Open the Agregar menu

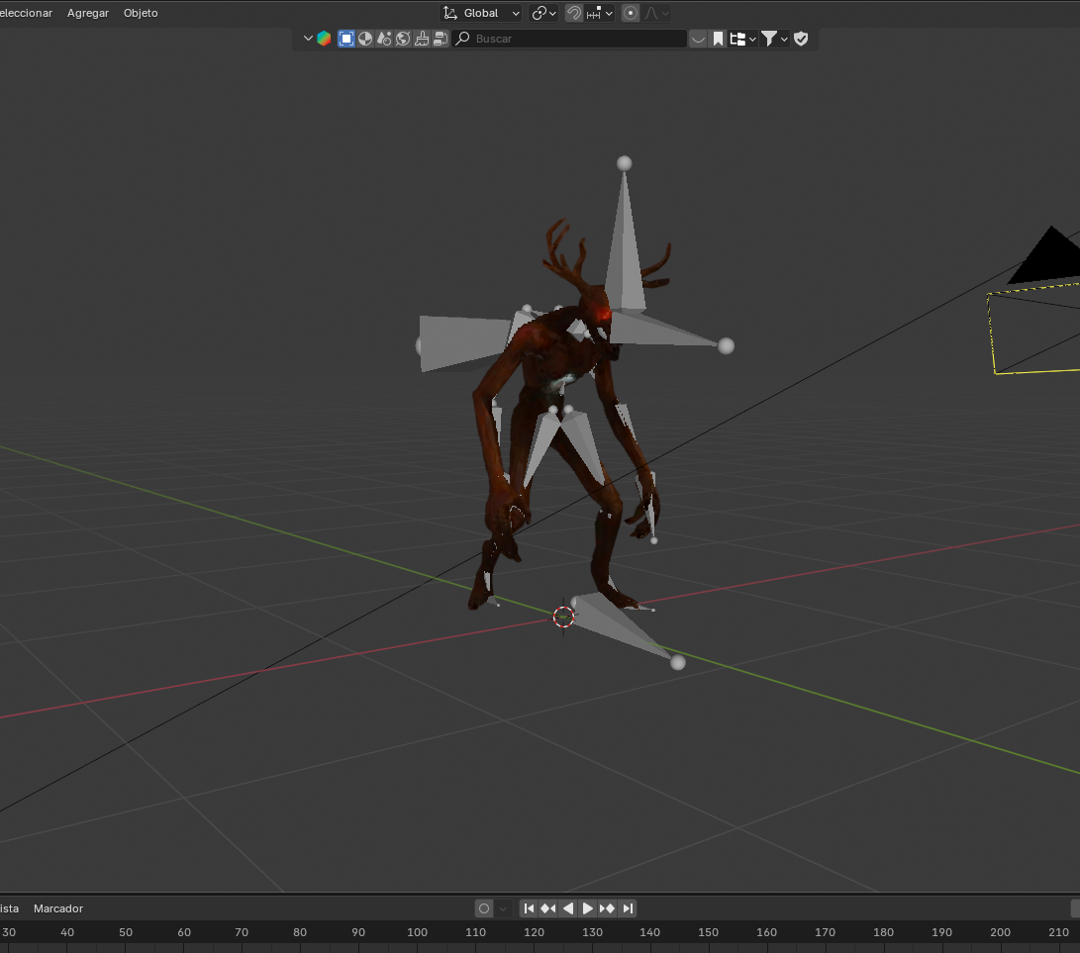87,13
